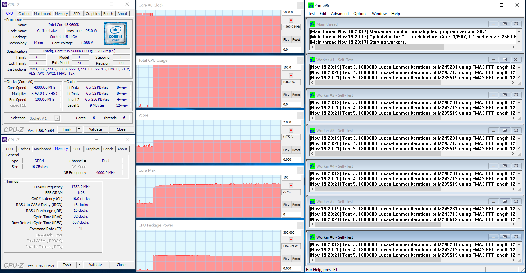
Task: Open the Options menu in Prime95
Action: 360,14
